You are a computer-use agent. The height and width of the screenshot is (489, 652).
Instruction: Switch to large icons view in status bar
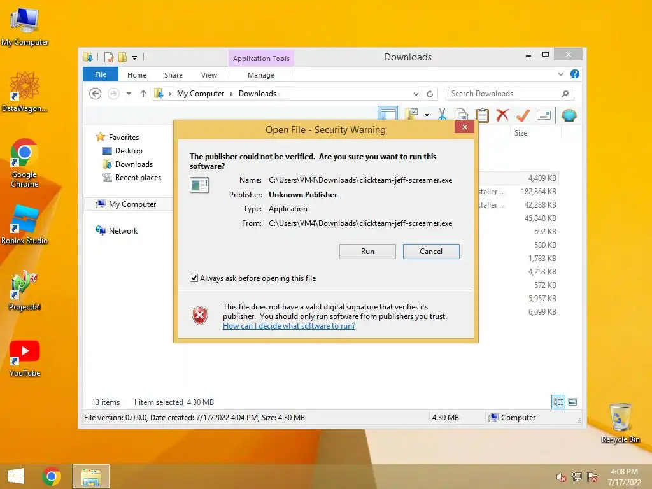click(x=572, y=402)
